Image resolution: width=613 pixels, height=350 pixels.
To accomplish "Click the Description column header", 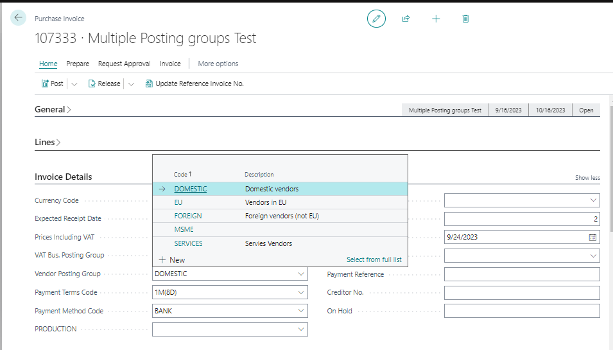I will pyautogui.click(x=259, y=175).
